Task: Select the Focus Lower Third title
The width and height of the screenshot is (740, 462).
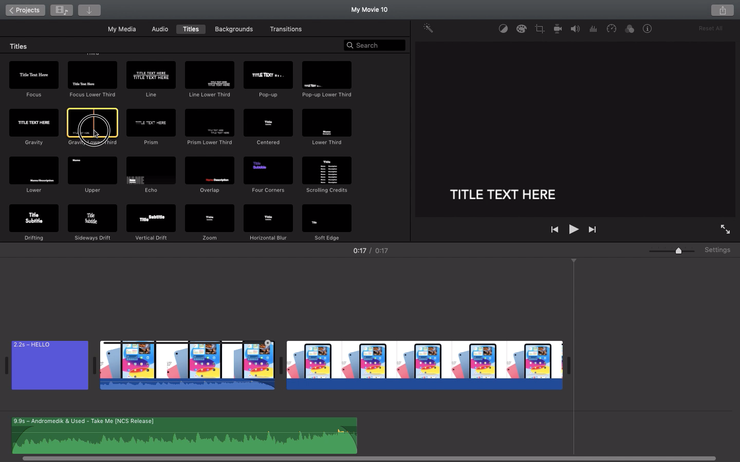Action: tap(92, 75)
